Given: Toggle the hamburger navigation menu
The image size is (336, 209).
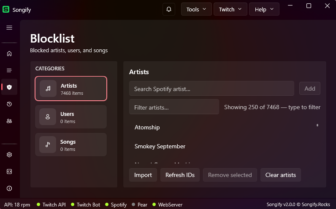Looking at the screenshot, I should pos(9,27).
